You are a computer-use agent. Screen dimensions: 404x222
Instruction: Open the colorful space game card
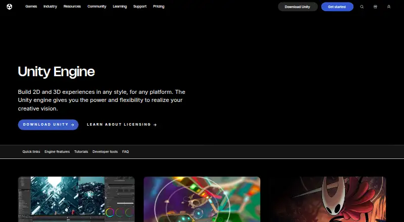click(202, 199)
